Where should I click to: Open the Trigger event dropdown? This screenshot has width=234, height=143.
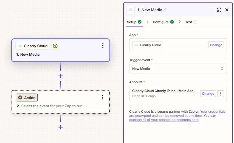point(178,68)
